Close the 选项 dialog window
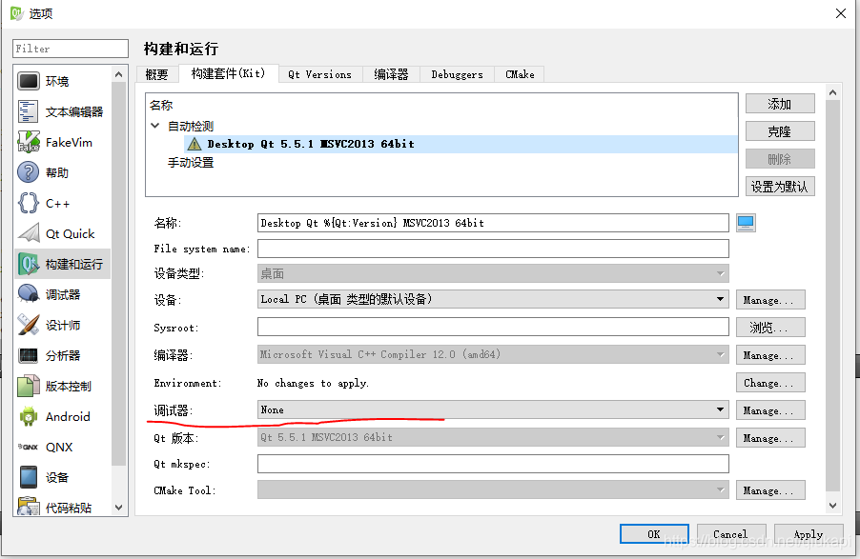 (841, 13)
